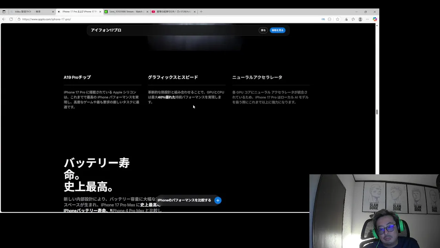Click the Neural Accelerator description paragraph

click(271, 97)
